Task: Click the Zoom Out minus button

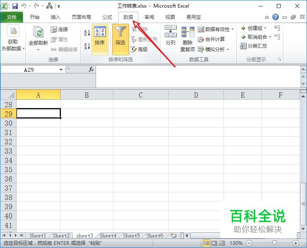Action: [249, 243]
